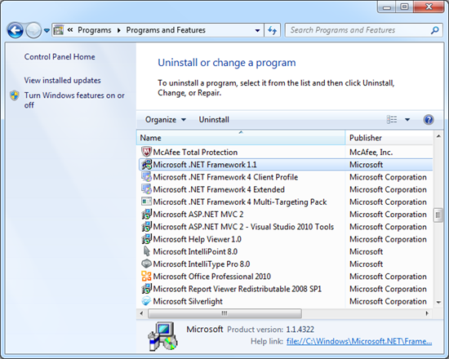Image resolution: width=449 pixels, height=359 pixels.
Task: Select Microsoft Help Viewer 1.0 entry
Action: tap(197, 239)
